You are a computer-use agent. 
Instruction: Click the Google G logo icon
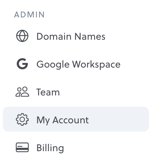22,64
